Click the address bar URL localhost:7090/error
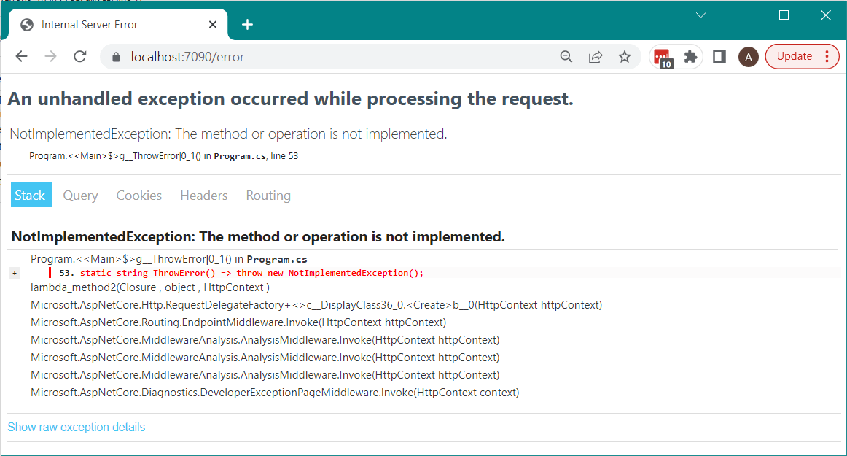This screenshot has height=456, width=847. [x=187, y=57]
